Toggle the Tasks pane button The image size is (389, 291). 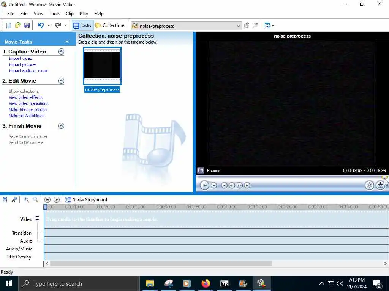[x=82, y=25]
